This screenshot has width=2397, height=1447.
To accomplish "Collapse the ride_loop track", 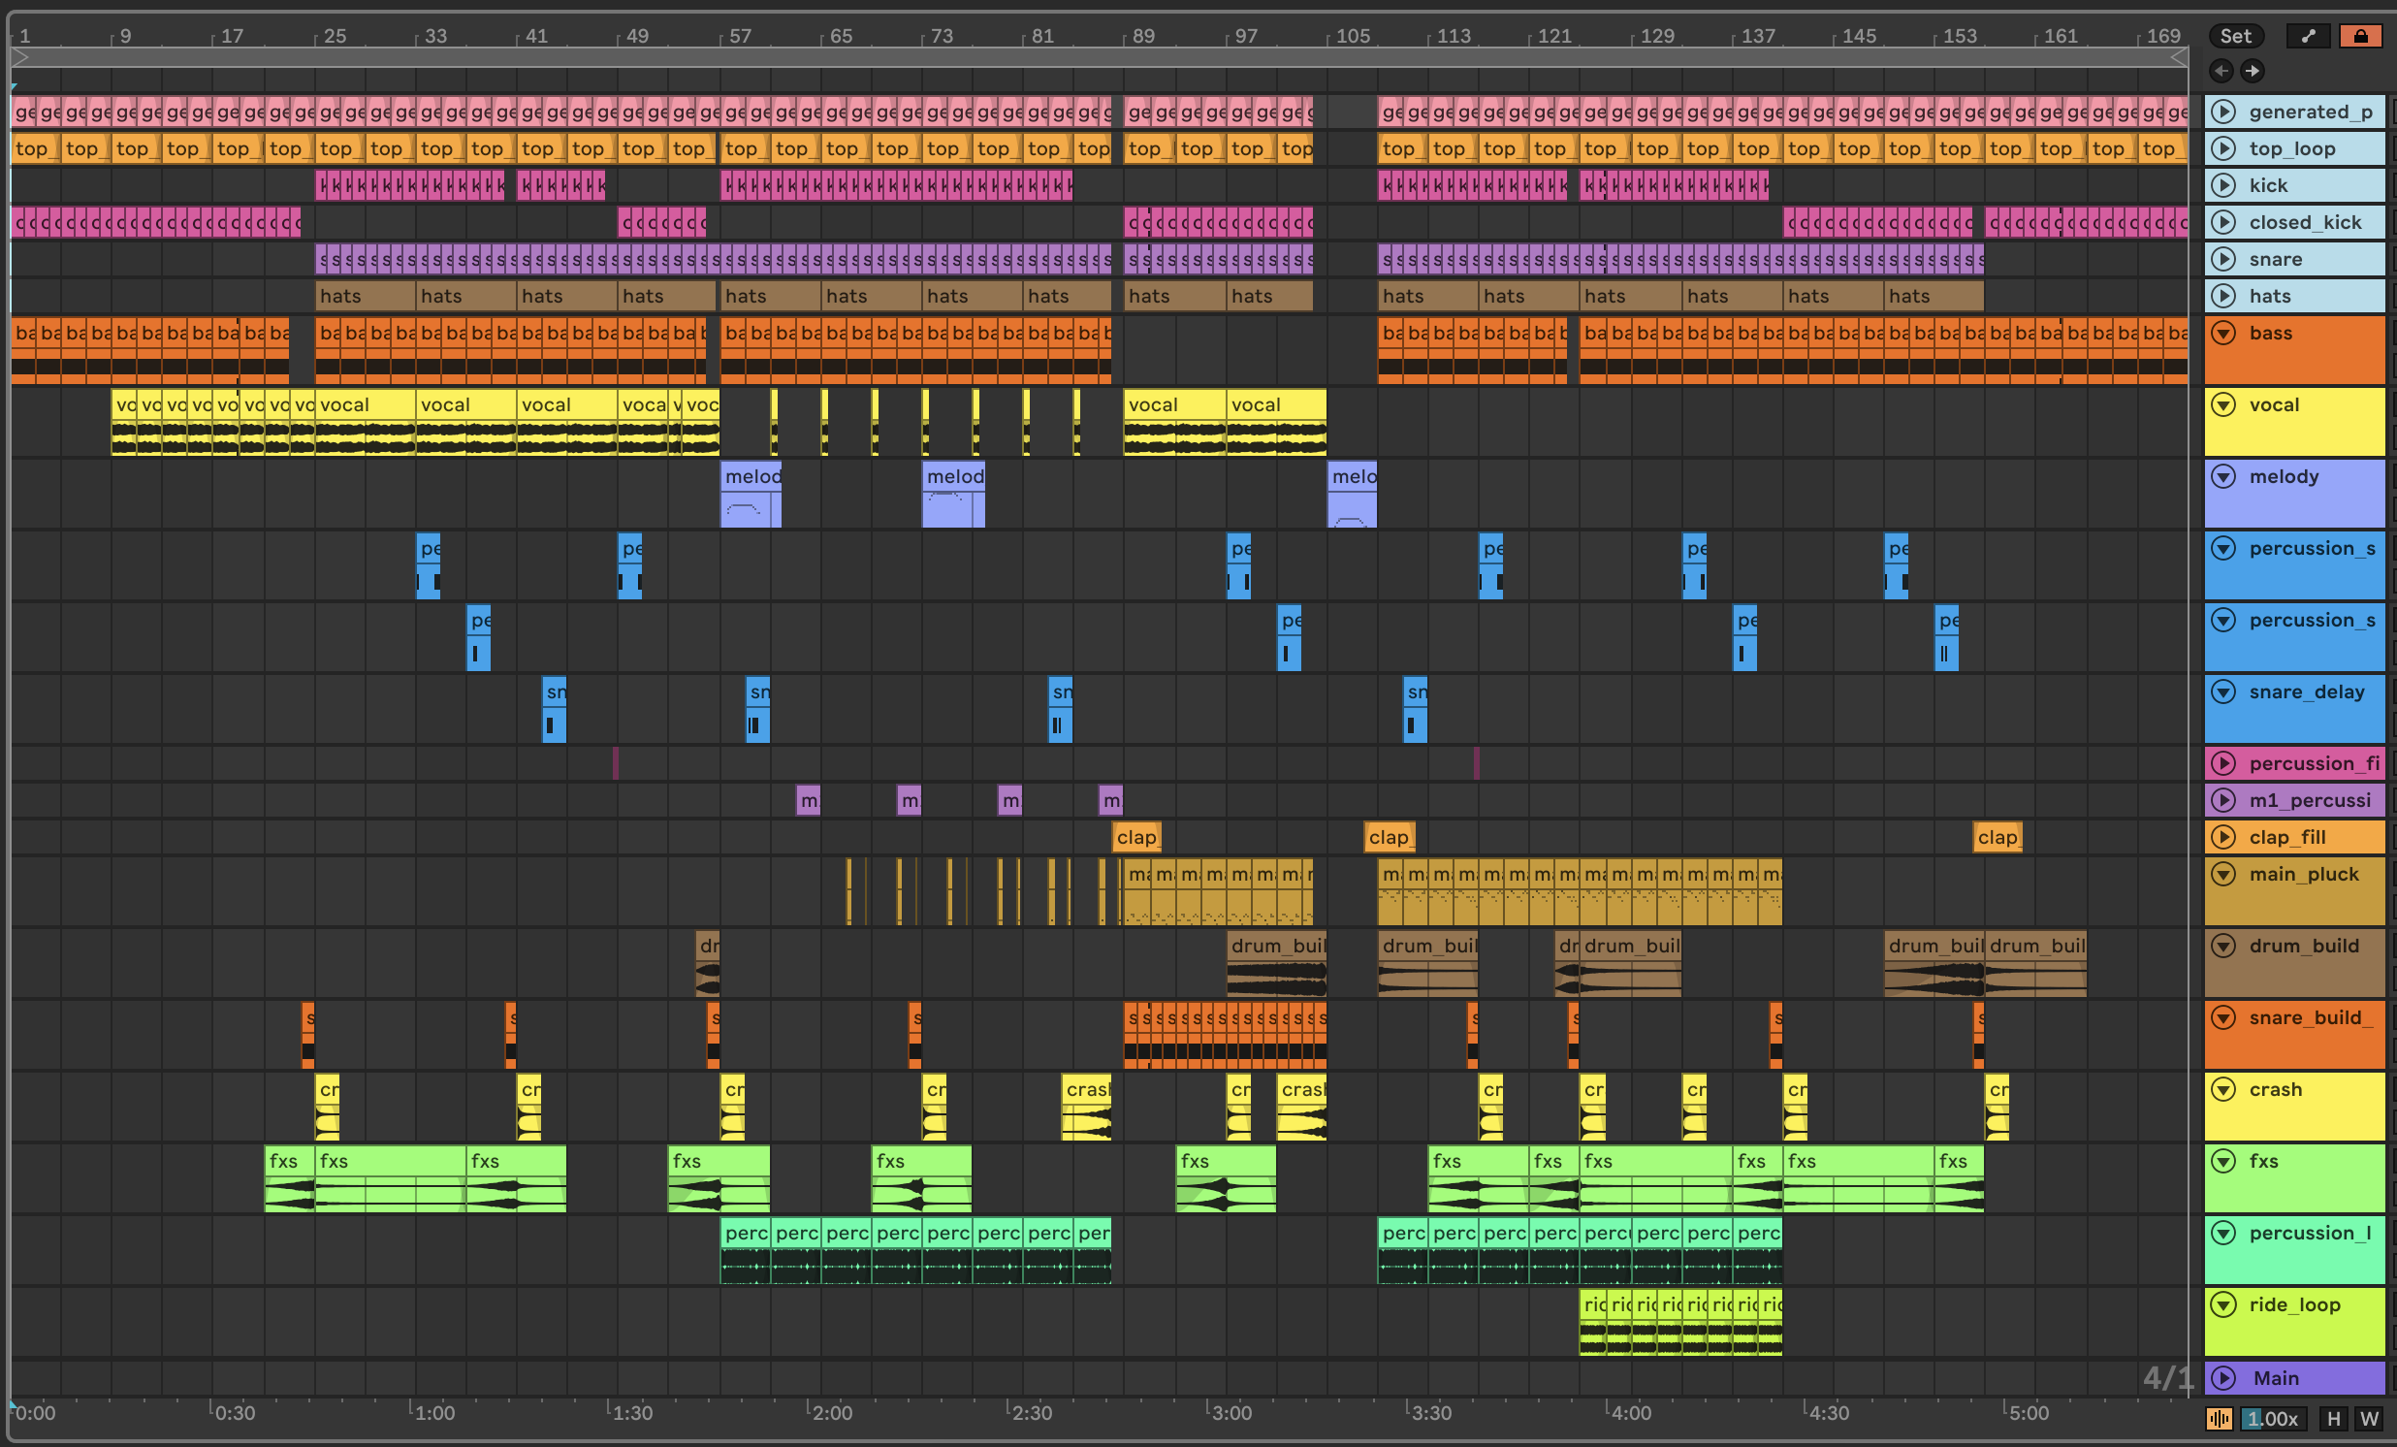I will (2222, 1305).
